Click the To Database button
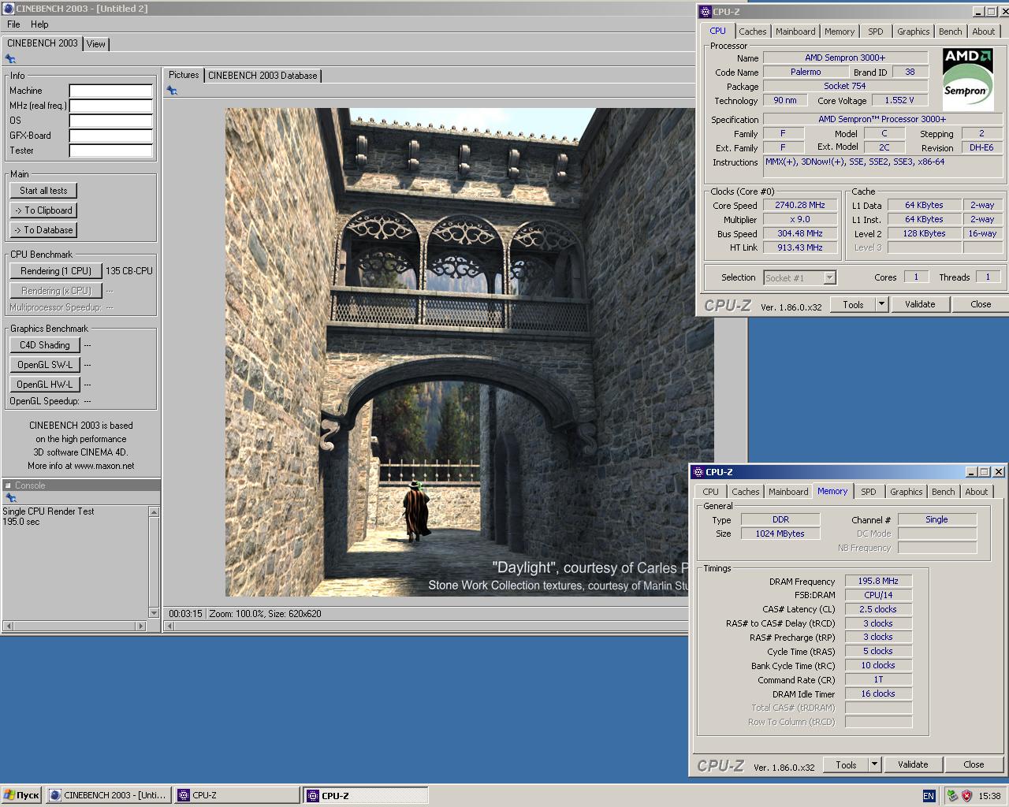The height and width of the screenshot is (807, 1009). pyautogui.click(x=44, y=230)
